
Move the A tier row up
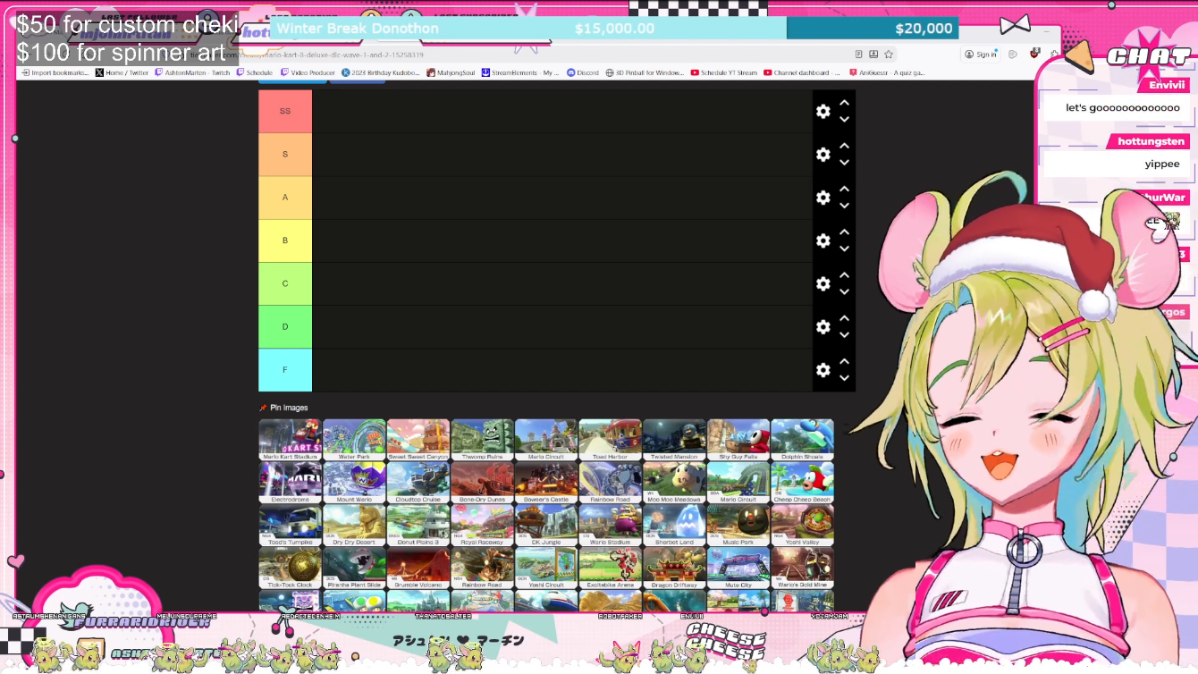844,190
